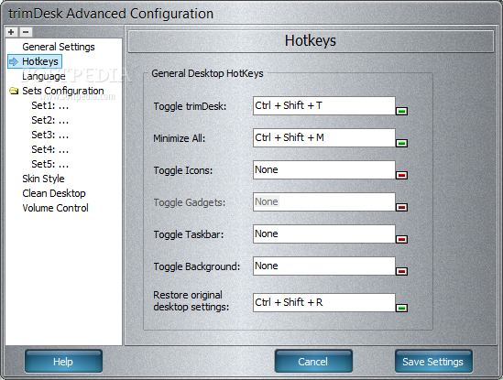
Task: Focus Restore original desktop settings field
Action: pyautogui.click(x=324, y=303)
